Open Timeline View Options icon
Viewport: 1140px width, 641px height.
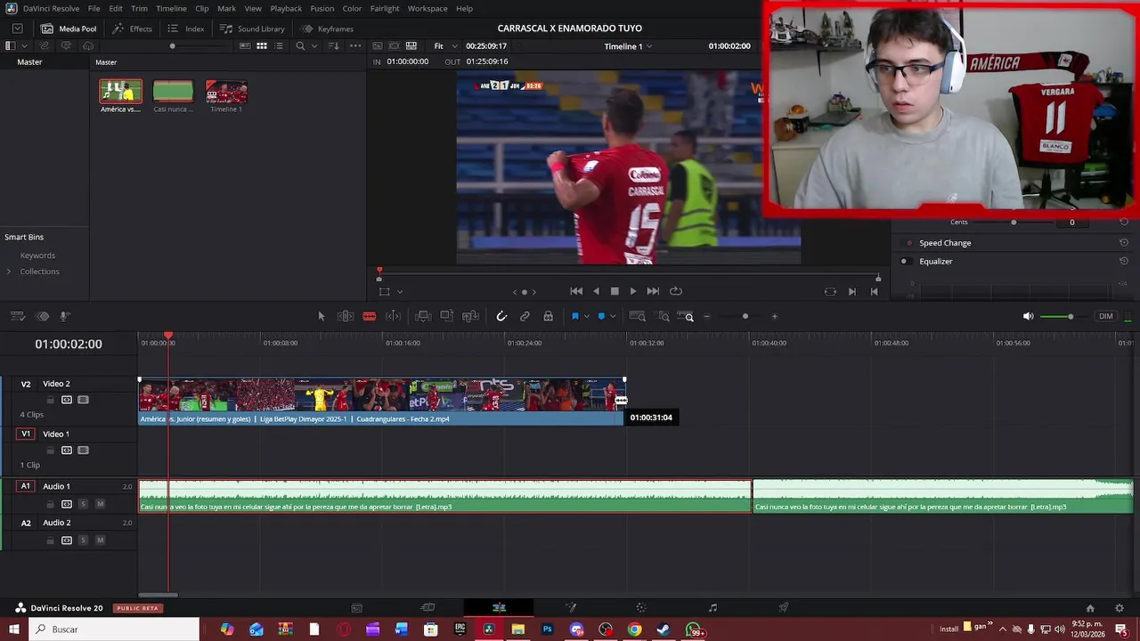(x=17, y=316)
